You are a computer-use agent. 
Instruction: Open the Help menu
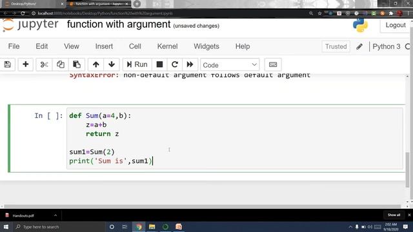click(243, 46)
